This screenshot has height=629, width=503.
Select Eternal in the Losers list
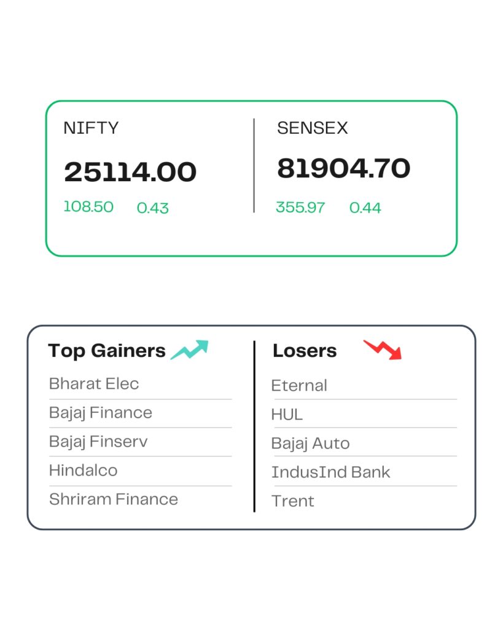299,386
